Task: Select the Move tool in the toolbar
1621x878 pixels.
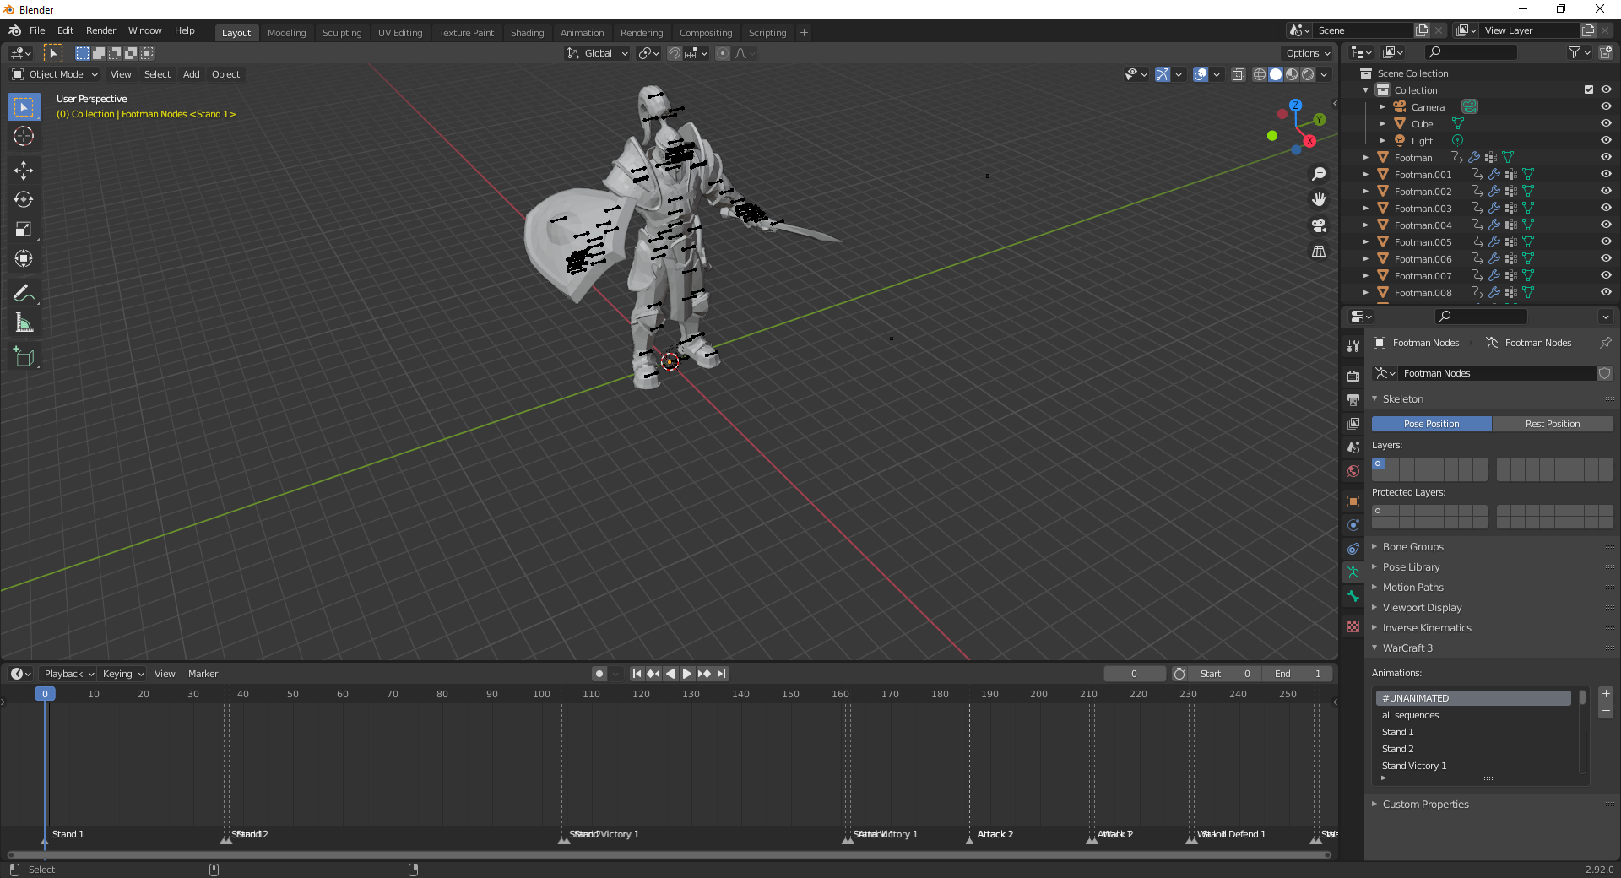Action: [24, 171]
